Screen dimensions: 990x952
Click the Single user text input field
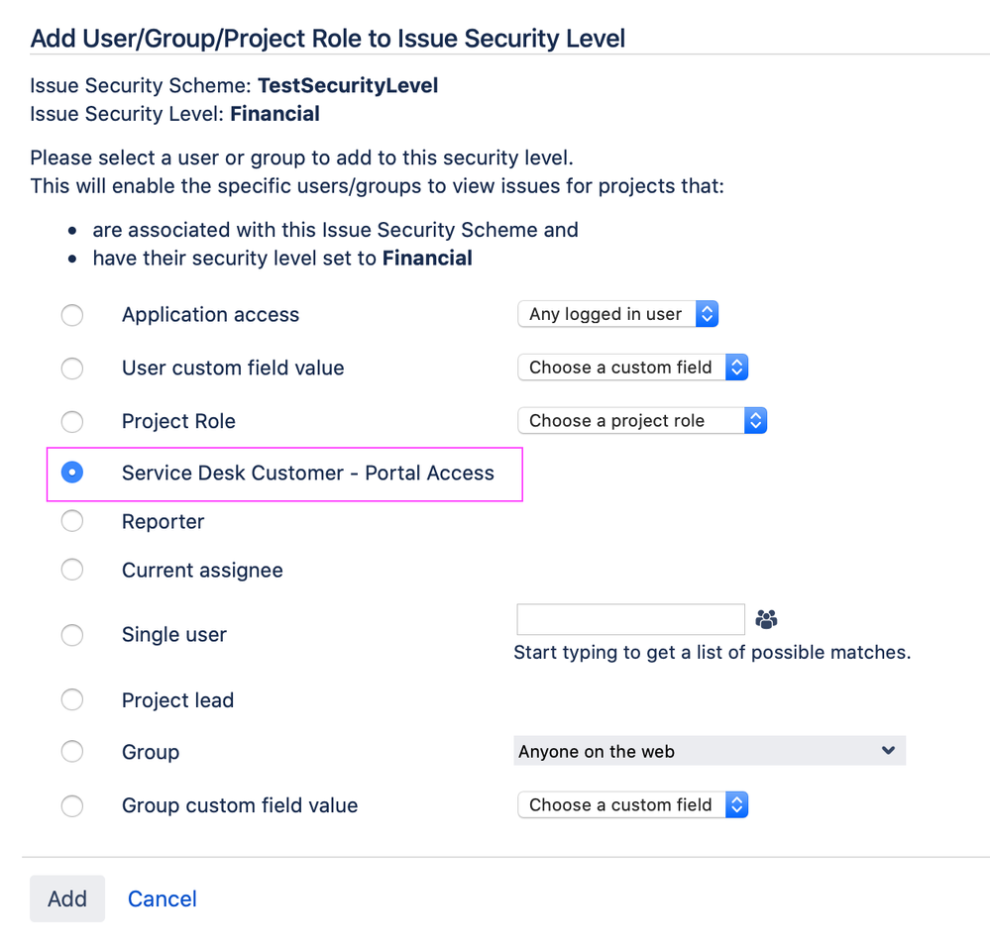click(630, 619)
